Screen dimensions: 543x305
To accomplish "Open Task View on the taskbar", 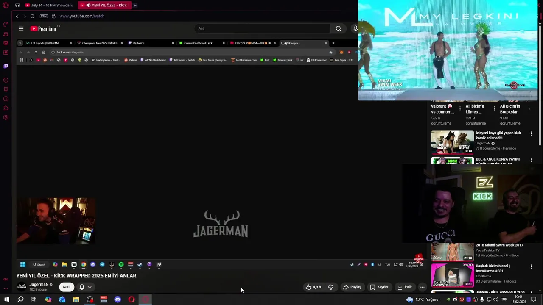I will coord(34,299).
